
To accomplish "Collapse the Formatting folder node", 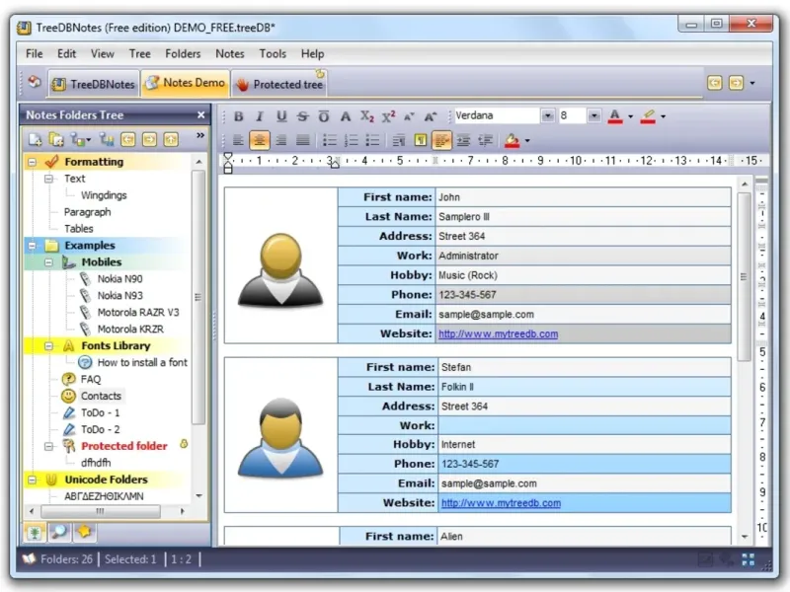I will pos(33,162).
